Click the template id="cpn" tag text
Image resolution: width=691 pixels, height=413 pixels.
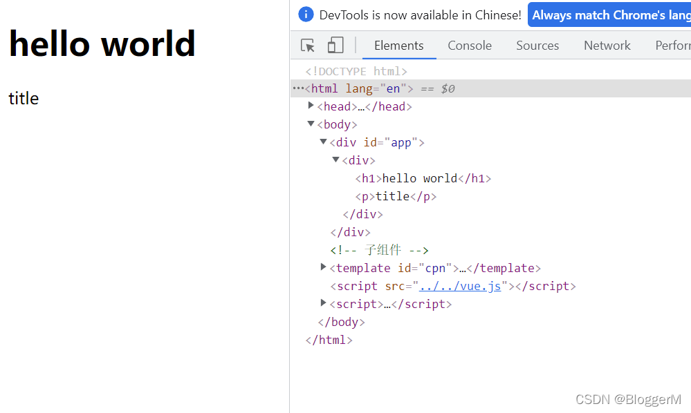[x=394, y=268]
